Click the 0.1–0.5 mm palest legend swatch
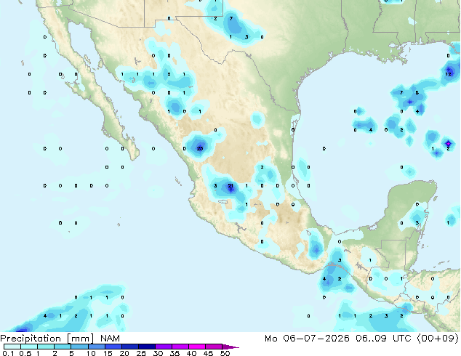This screenshot has width=461, height=356. coord(12,347)
